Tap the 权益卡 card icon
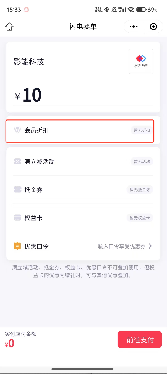The width and height of the screenshot is (167, 374). 17,218
